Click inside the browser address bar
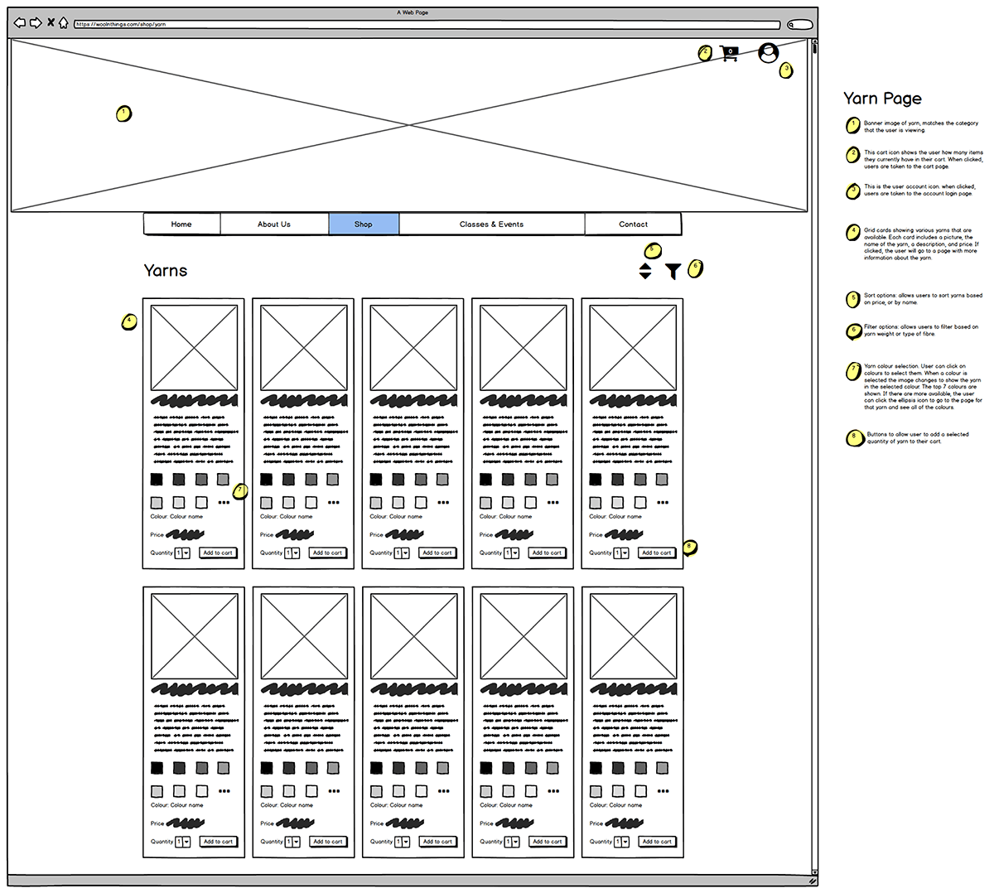Viewport: 994px width, 893px height. 331,24
